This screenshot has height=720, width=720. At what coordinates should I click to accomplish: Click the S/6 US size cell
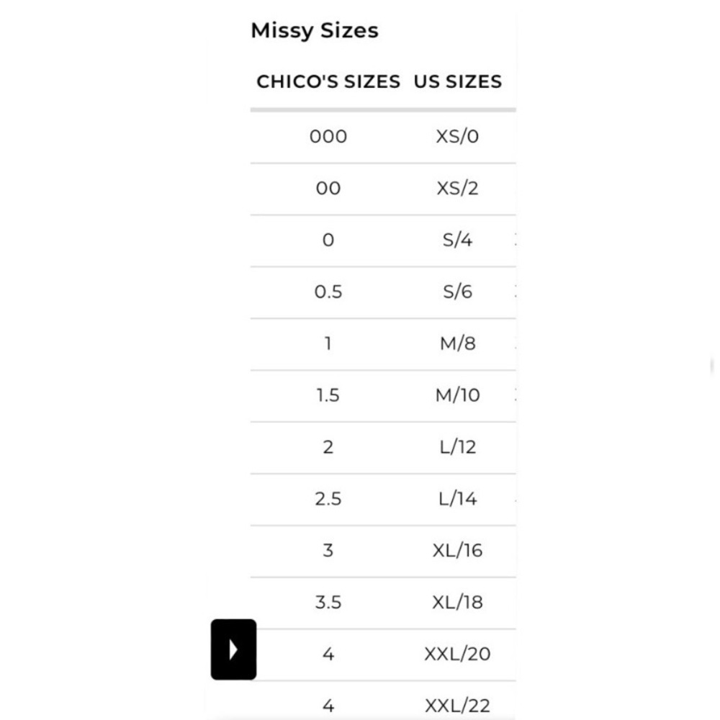(x=457, y=292)
